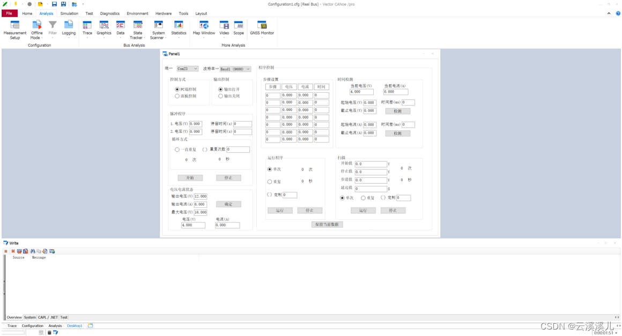Switch to the Simulation ribbon tab
Viewport: 622px width, 336px height.
69,13
